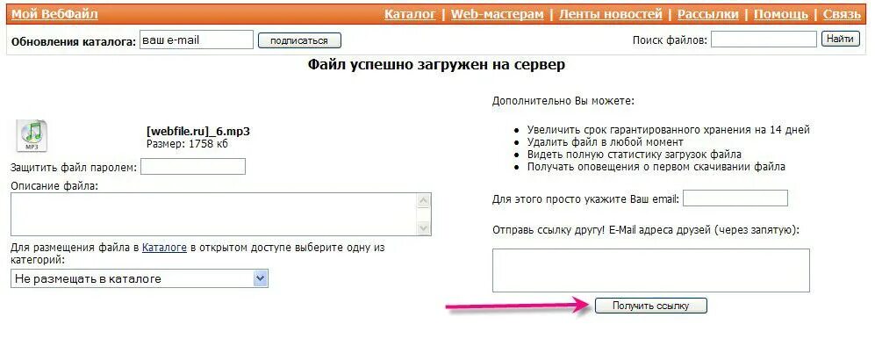Click the MP3 file type icon
Viewport: 875px width, 346px height.
[32, 135]
